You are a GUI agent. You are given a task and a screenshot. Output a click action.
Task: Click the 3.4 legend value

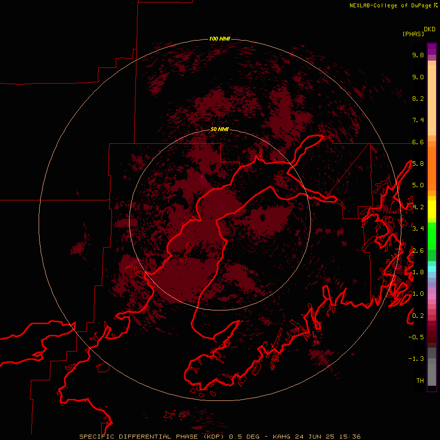[x=418, y=229]
